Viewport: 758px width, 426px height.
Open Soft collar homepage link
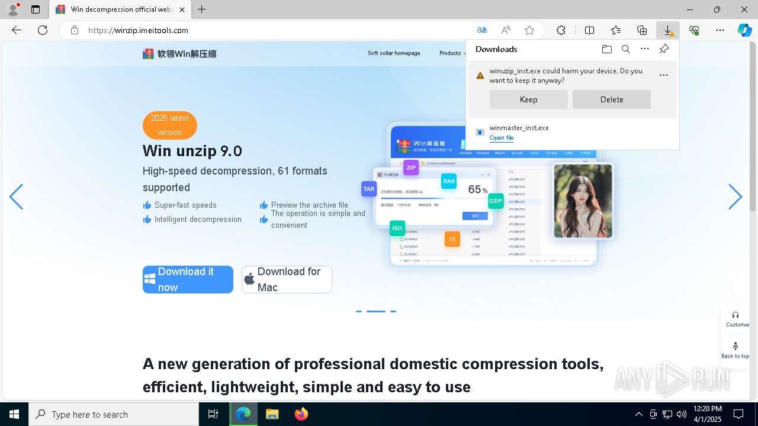(x=394, y=53)
